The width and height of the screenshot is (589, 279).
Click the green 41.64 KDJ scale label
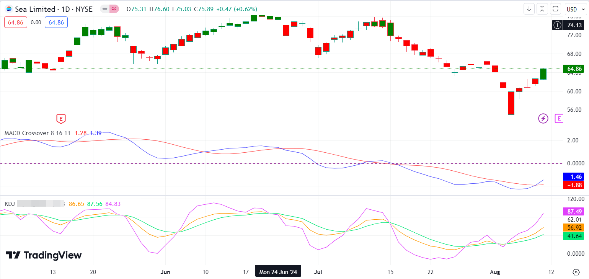pyautogui.click(x=574, y=236)
